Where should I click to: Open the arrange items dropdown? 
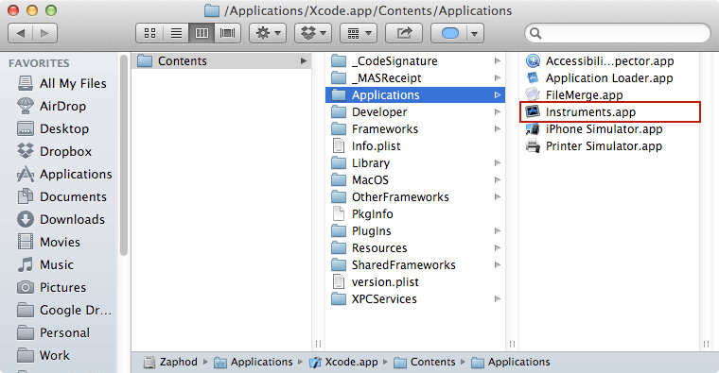click(x=359, y=33)
